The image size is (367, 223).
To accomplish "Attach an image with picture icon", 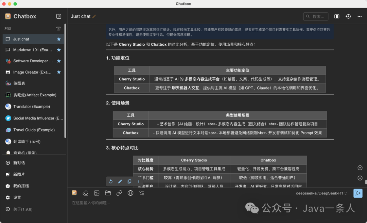I will [x=97, y=193].
